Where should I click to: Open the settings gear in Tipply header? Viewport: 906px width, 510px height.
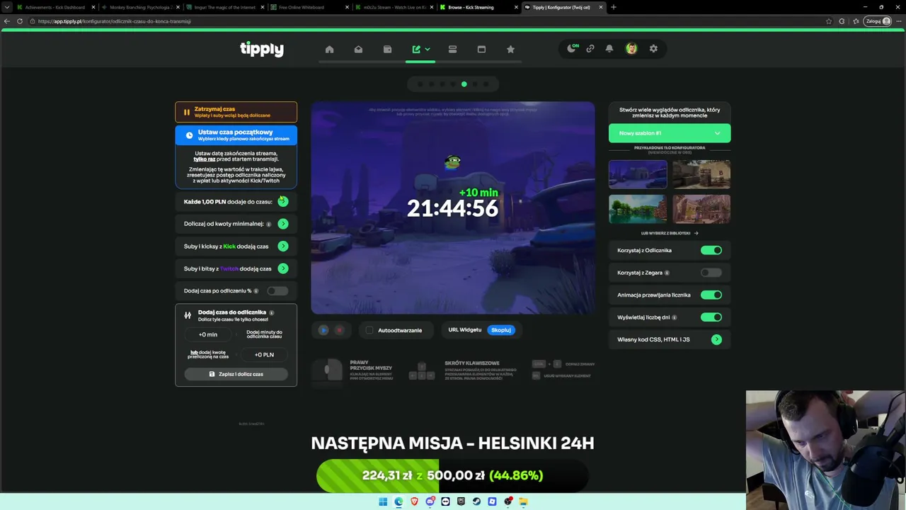pos(653,49)
